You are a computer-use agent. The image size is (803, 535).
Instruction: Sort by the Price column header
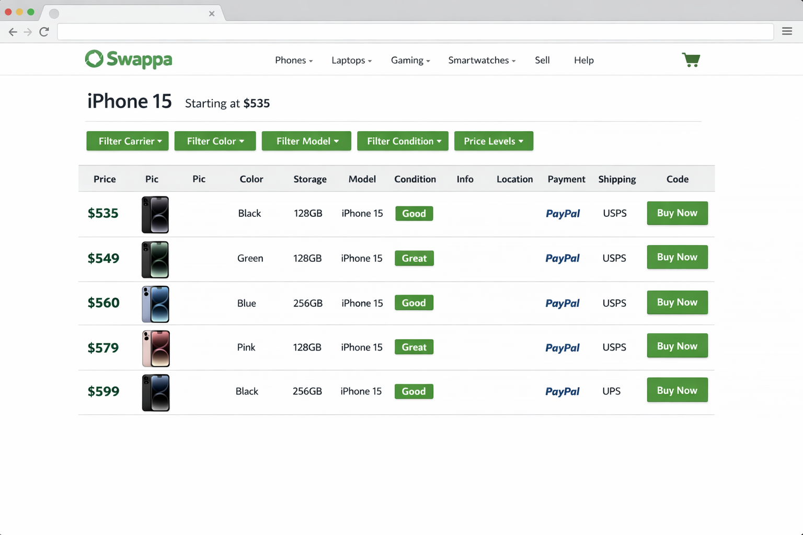coord(105,179)
